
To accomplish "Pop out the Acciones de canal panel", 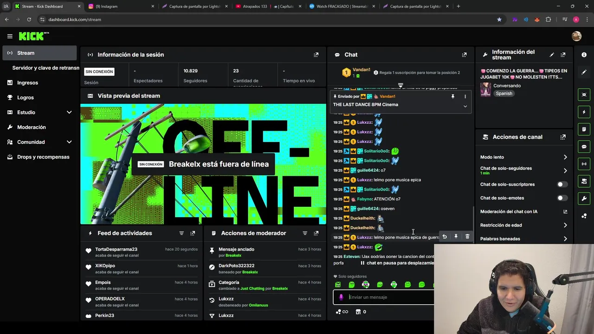I will pyautogui.click(x=563, y=137).
